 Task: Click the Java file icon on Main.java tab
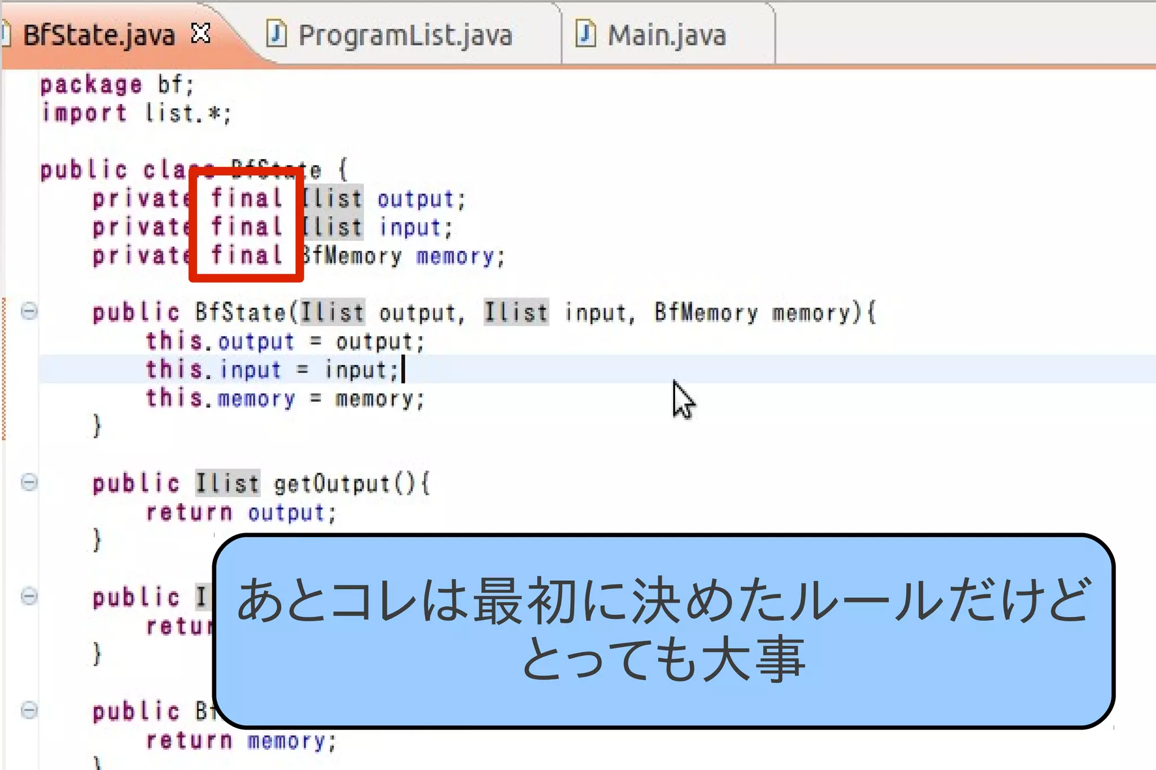[585, 33]
